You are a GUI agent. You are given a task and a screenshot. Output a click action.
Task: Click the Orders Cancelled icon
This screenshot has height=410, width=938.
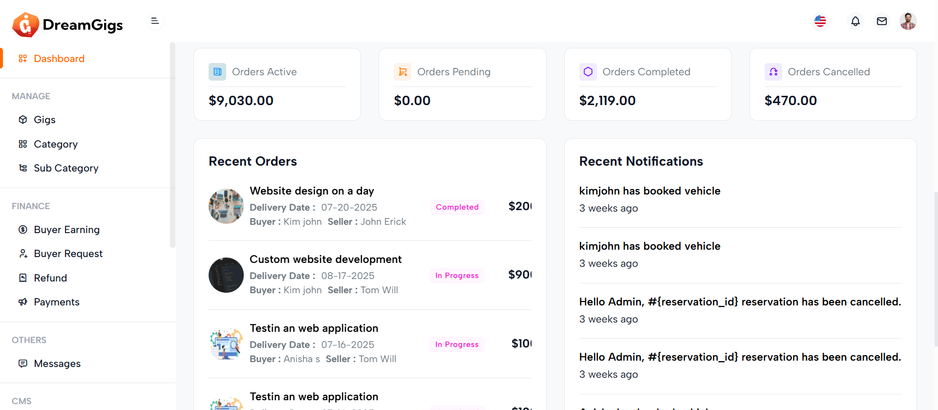click(x=773, y=72)
